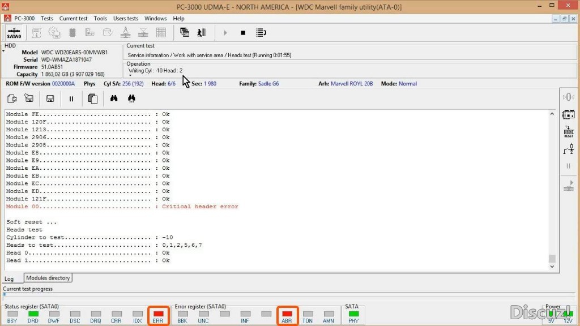This screenshot has height=326, width=580.
Task: Click the load-to-floppy log toolbar icon
Action: pos(29,98)
